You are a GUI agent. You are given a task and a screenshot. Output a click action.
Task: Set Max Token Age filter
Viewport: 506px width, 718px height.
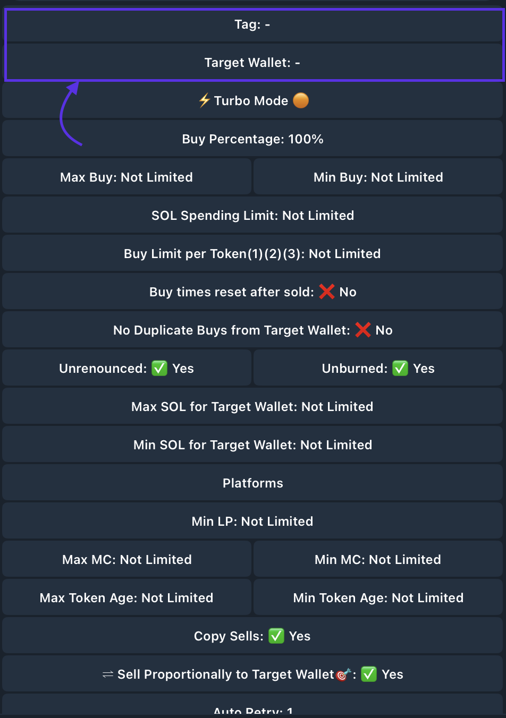coord(126,598)
